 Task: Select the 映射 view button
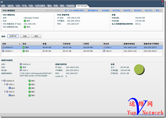36,36
